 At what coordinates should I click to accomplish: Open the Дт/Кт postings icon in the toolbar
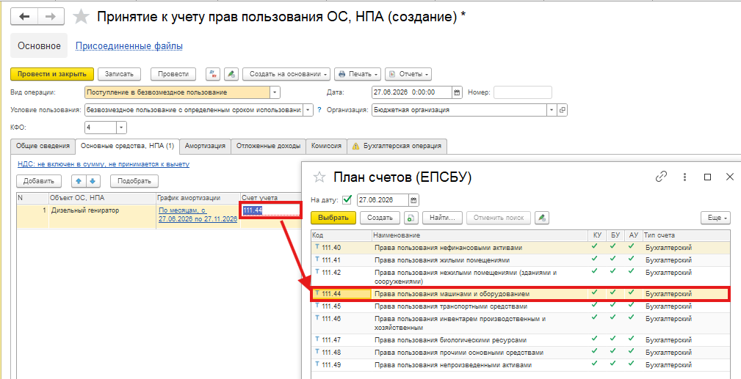coord(213,74)
